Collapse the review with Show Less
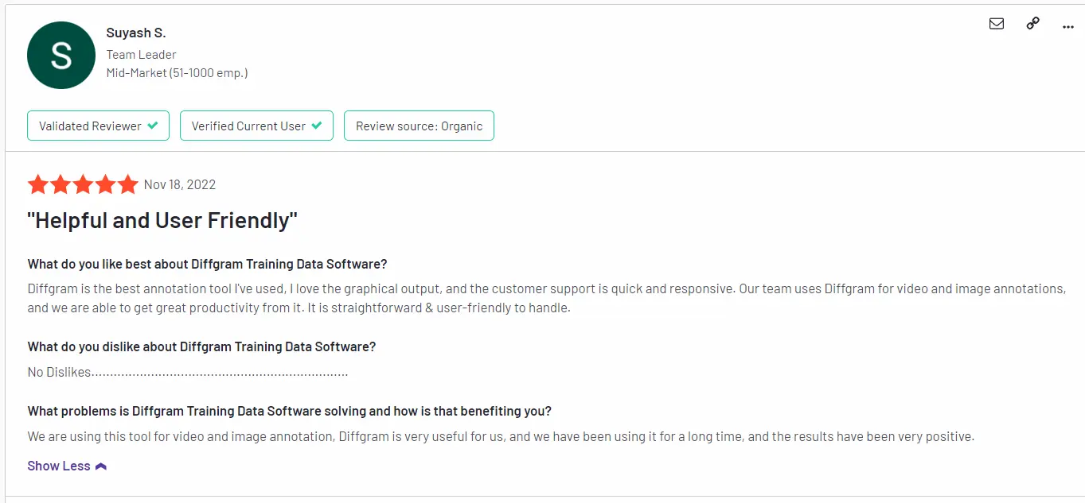The height and width of the screenshot is (503, 1085). point(58,466)
